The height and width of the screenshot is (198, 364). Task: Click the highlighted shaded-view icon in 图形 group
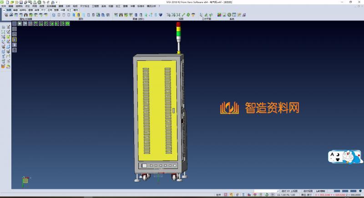tap(79, 15)
